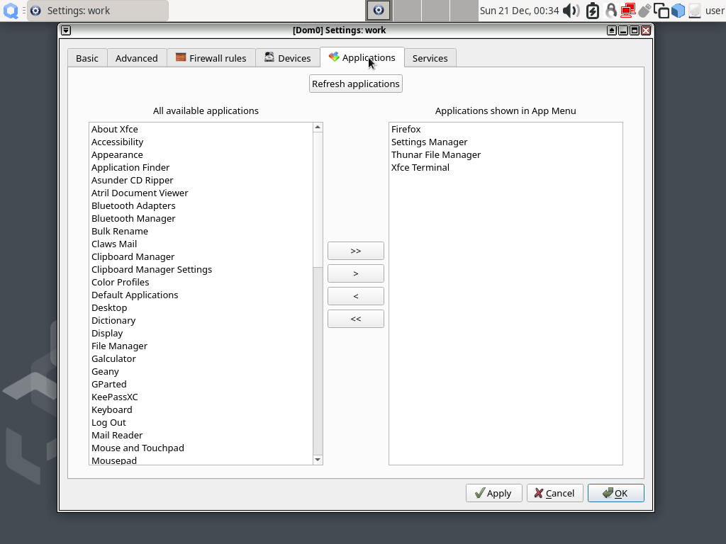Open the Qubes devices USB icon
This screenshot has width=726, height=544.
[644, 11]
